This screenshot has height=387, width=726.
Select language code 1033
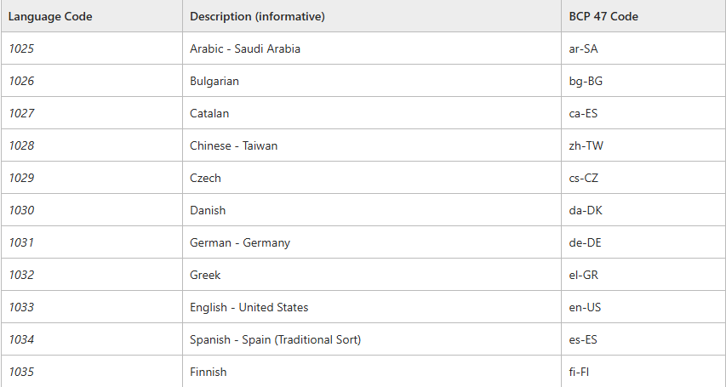(x=22, y=307)
